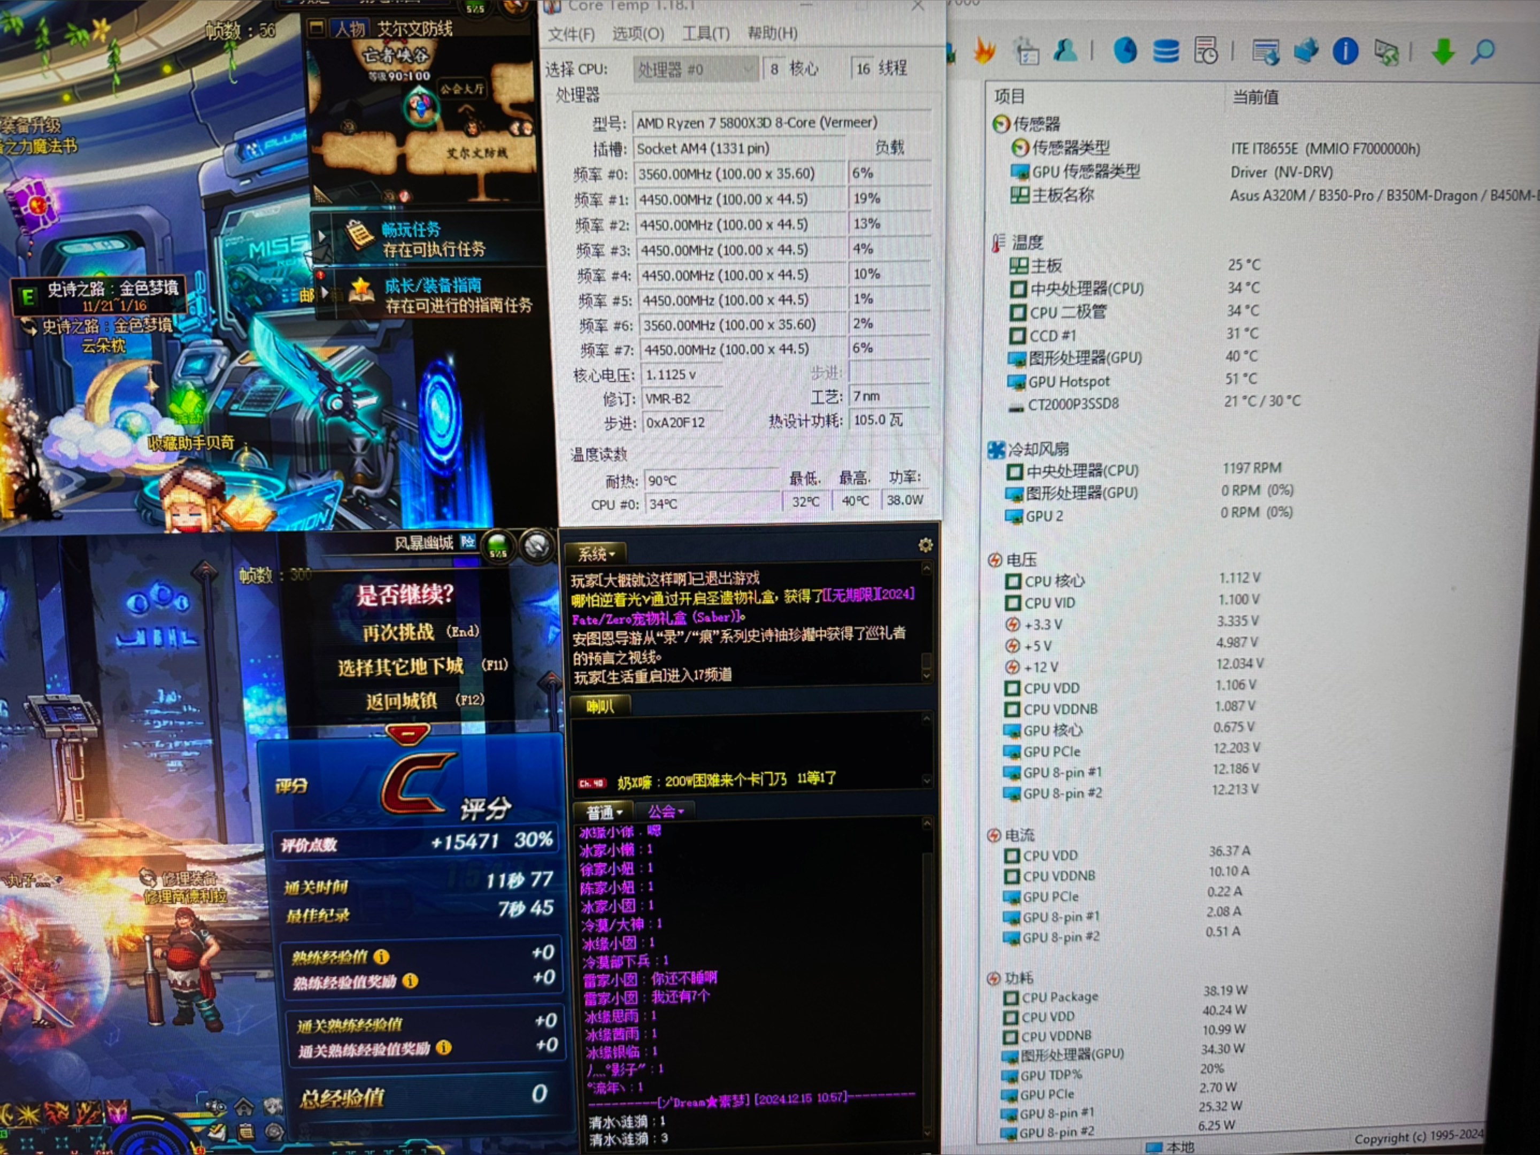The image size is (1540, 1155).
Task: Choose 选择其它地下城 (F11)
Action: coord(422,667)
